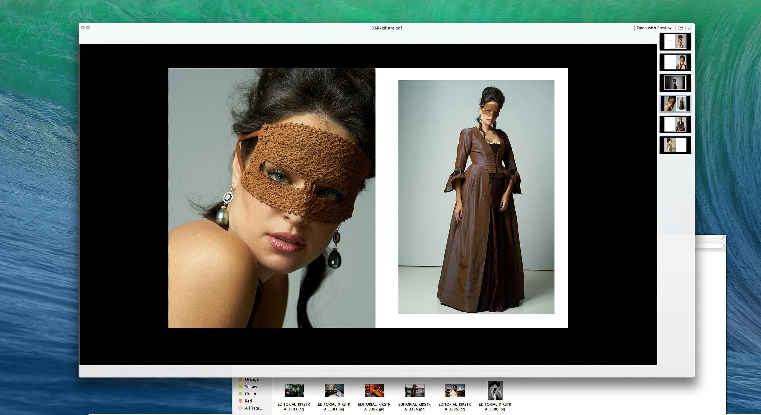Click the Finder window expand arrows icon
This screenshot has height=415, width=761.
coord(722,238)
